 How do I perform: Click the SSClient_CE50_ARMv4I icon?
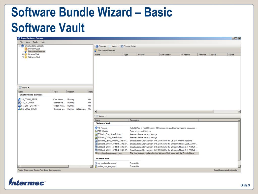click(x=96, y=141)
